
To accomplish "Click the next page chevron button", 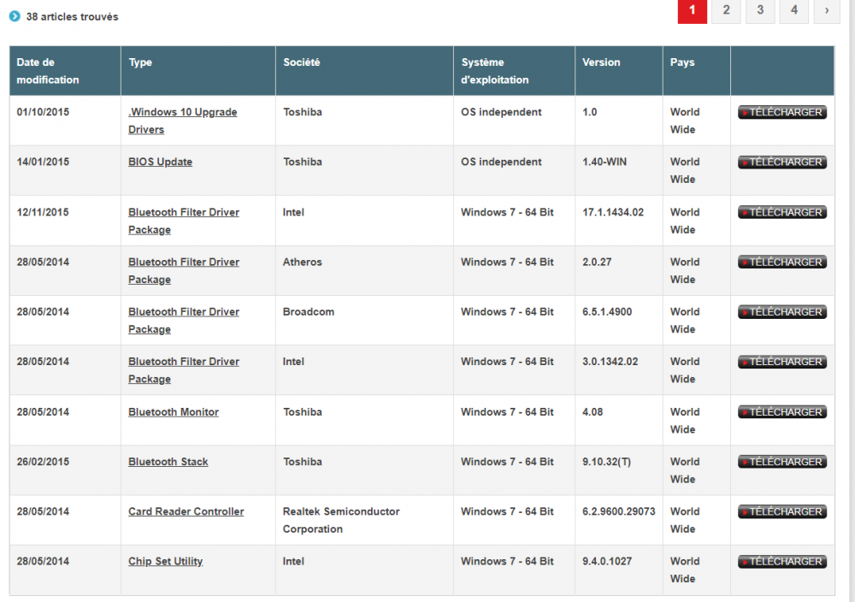I will click(827, 10).
